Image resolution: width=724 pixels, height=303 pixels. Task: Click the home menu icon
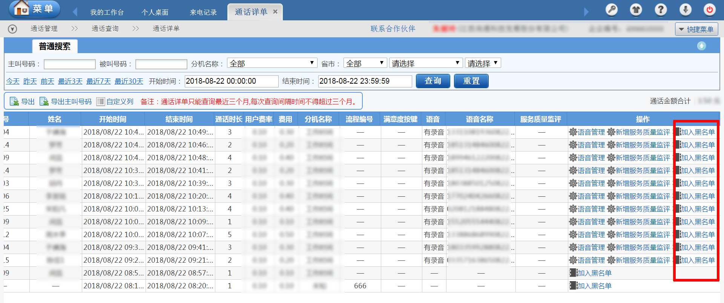21,8
